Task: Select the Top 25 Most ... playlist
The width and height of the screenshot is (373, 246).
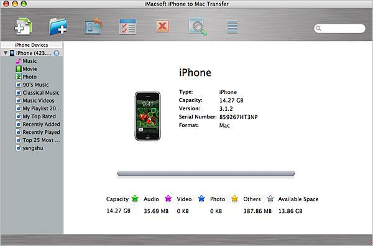Action: [41, 140]
